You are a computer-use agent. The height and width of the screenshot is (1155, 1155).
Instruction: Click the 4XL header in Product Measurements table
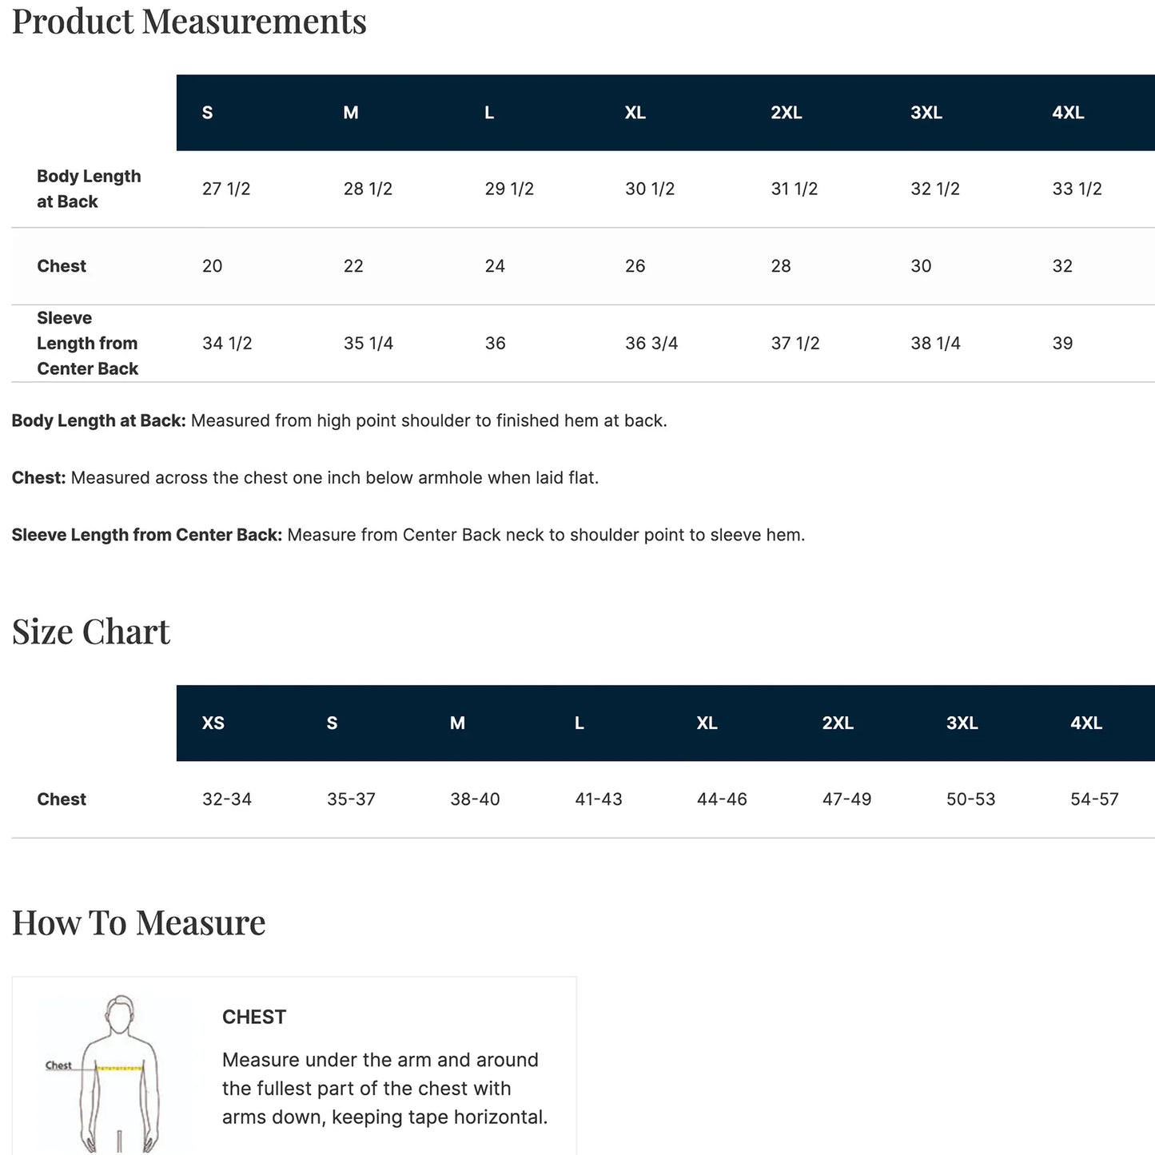tap(1068, 113)
